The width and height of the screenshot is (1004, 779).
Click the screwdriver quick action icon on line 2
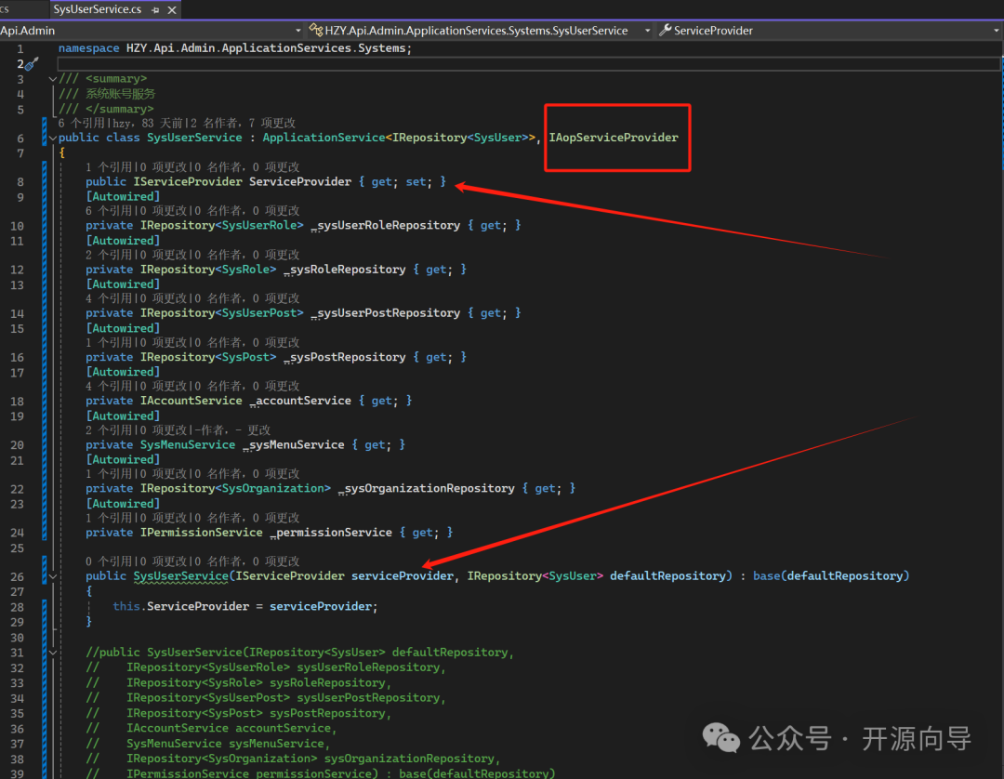32,63
